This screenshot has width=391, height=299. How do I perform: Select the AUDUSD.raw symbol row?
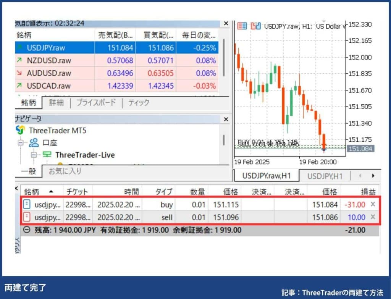[117, 73]
